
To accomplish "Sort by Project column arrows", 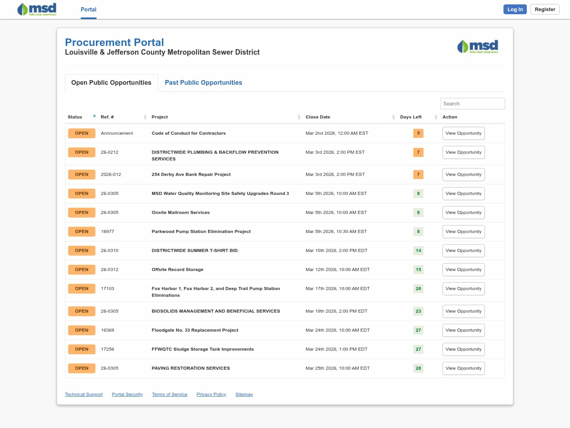I will (299, 117).
